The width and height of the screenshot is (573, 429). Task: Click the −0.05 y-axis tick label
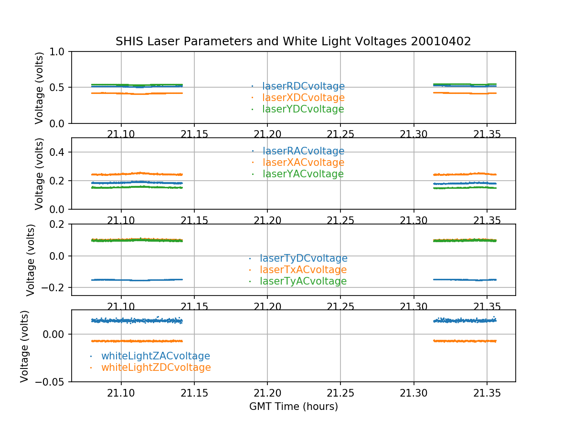coord(52,382)
